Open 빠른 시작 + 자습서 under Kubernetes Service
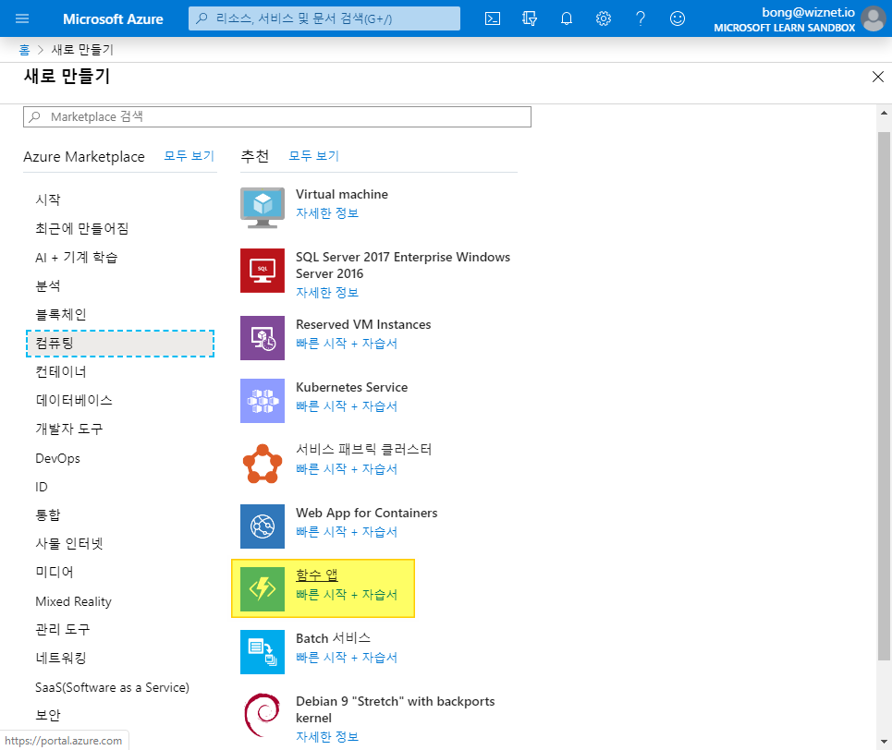Image resolution: width=892 pixels, height=750 pixels. click(347, 406)
